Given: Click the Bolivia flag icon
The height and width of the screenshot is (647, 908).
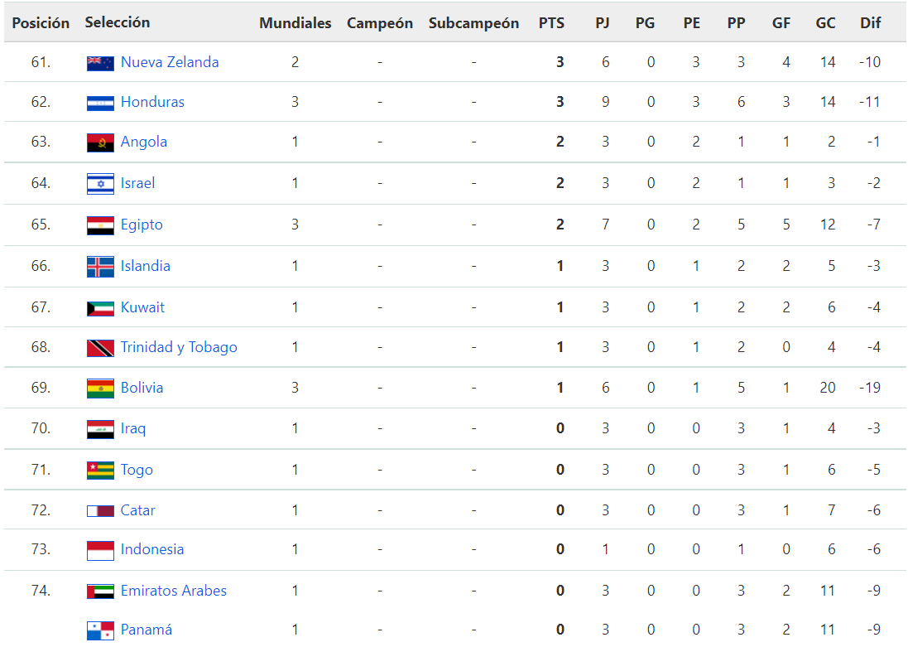Looking at the screenshot, I should click(100, 389).
